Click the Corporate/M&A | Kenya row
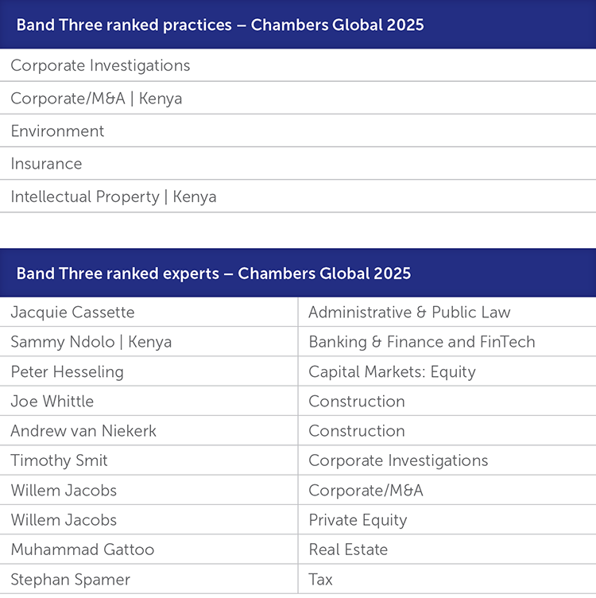 (298, 98)
